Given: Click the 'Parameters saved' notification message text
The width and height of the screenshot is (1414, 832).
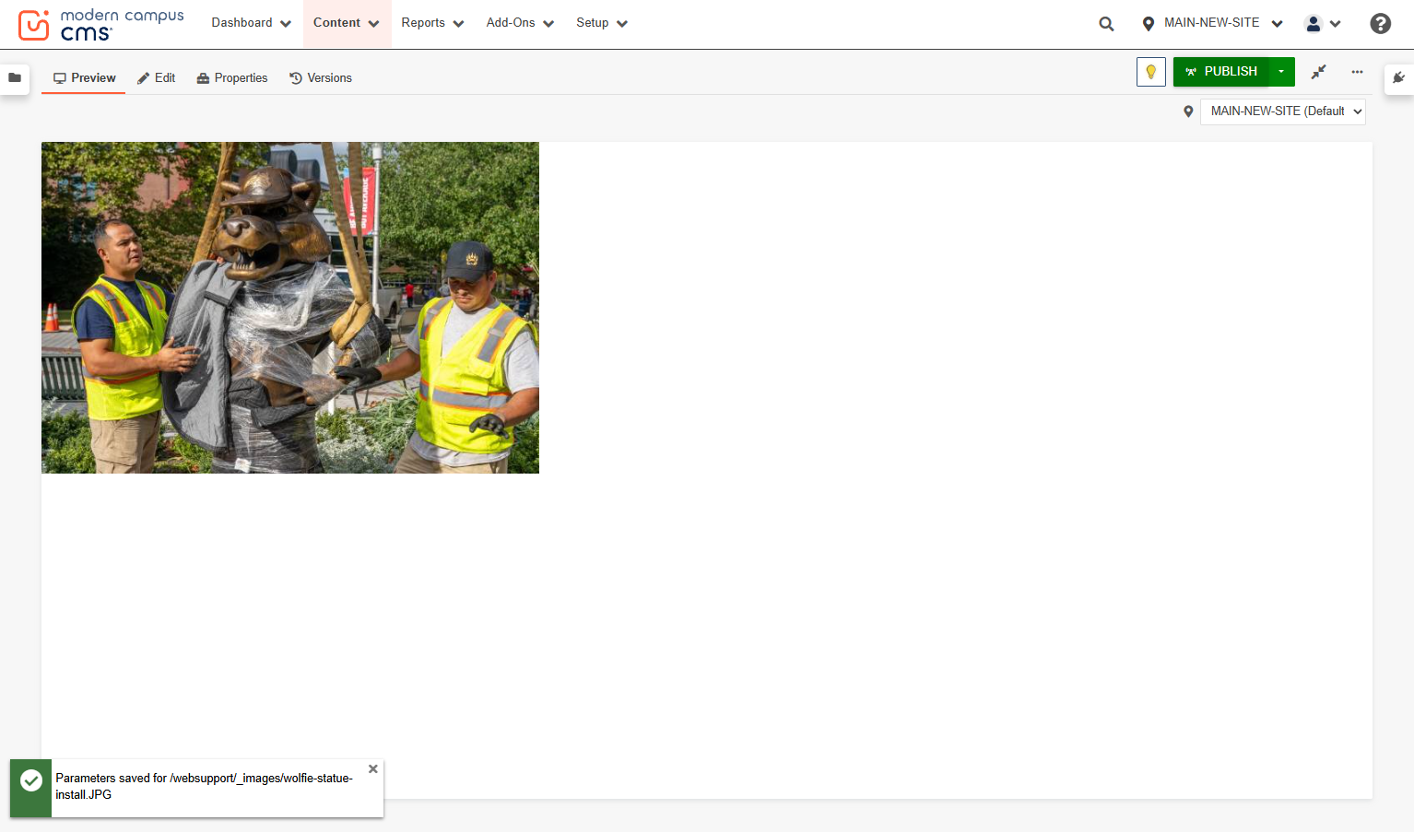Looking at the screenshot, I should tap(205, 787).
